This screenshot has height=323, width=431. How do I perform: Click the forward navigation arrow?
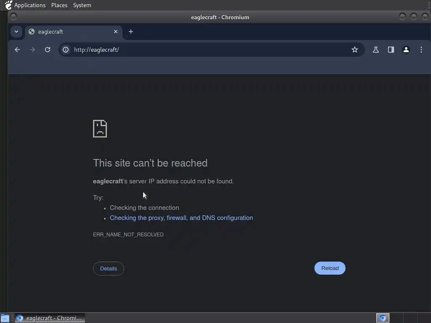[32, 50]
